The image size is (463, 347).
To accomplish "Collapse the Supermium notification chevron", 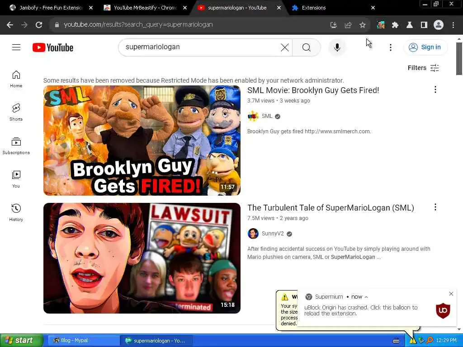I will (x=366, y=297).
